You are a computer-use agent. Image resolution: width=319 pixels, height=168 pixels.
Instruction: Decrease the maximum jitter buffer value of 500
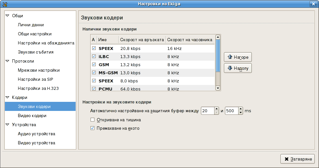point(240,113)
